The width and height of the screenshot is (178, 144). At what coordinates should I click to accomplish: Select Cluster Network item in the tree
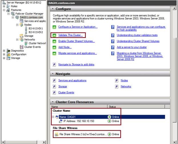37,43
